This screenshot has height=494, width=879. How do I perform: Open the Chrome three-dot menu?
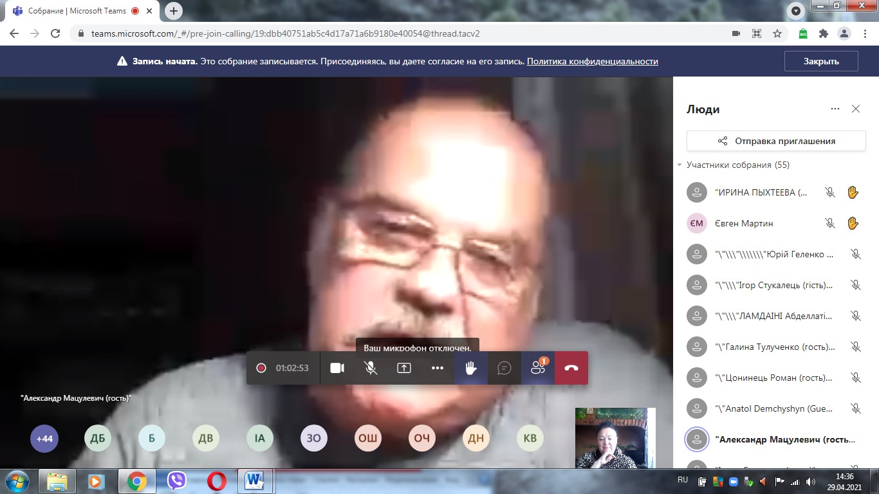point(864,33)
